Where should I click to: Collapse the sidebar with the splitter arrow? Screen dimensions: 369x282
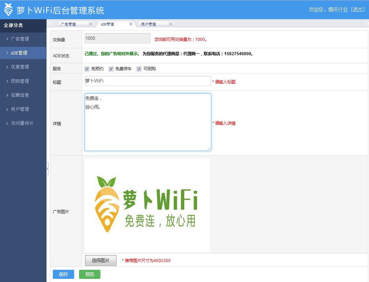47,169
